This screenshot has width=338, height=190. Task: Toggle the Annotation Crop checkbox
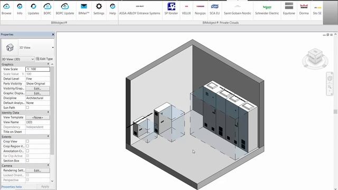(x=27, y=151)
